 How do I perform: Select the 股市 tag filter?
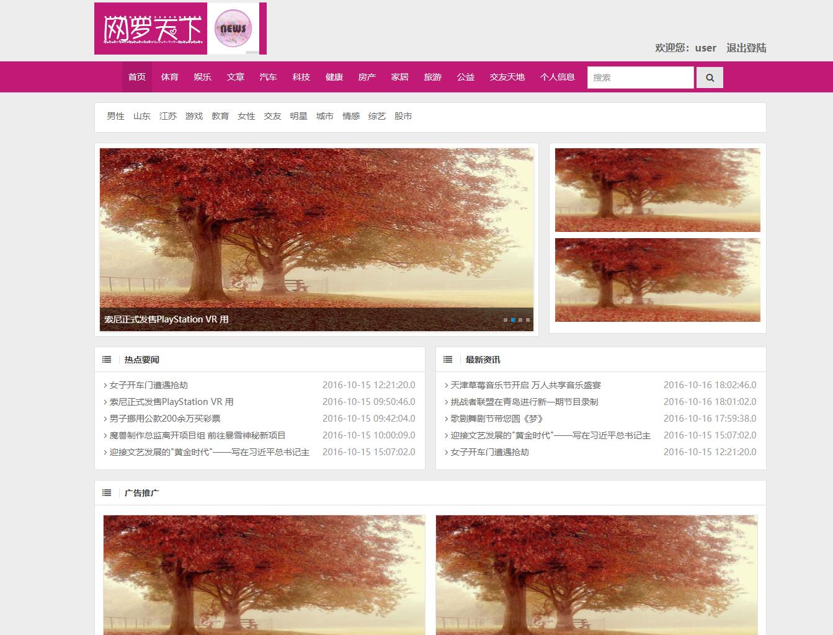click(404, 116)
